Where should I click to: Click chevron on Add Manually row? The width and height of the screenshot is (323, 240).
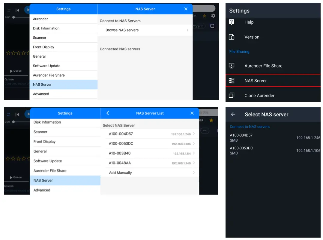[194, 172]
